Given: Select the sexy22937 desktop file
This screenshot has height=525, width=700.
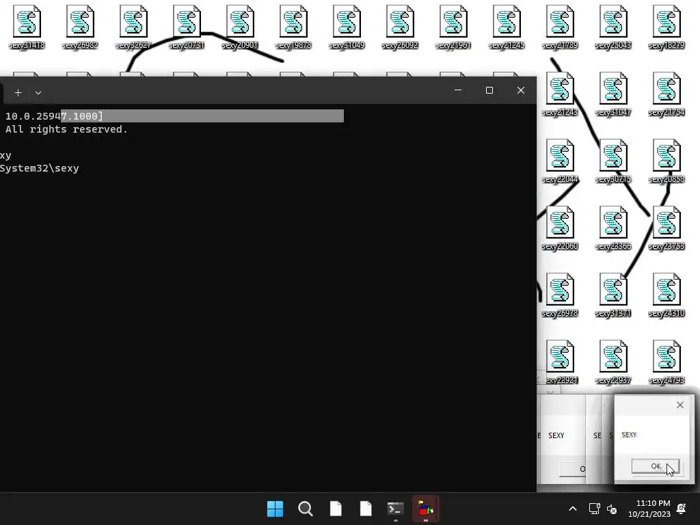Looking at the screenshot, I should [613, 362].
